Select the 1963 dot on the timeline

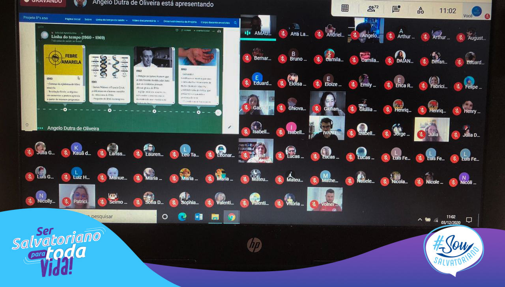(x=198, y=112)
